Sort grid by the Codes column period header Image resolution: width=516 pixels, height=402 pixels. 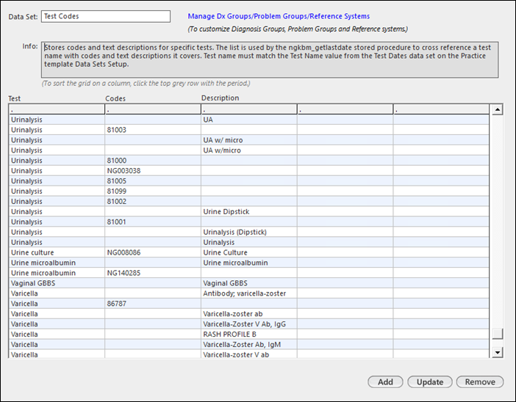[153, 109]
